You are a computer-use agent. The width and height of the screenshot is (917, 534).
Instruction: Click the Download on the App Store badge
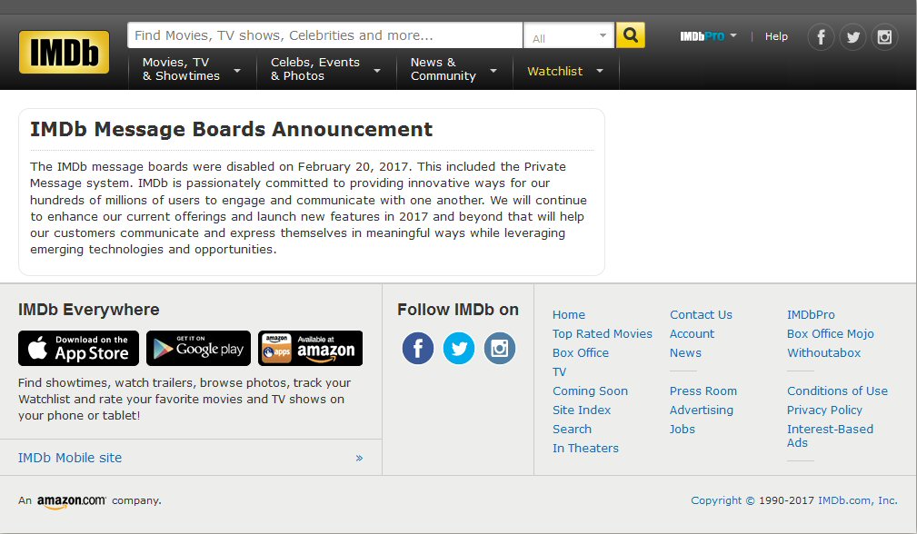pyautogui.click(x=79, y=348)
